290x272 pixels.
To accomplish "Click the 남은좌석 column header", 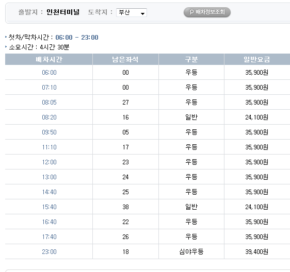I will click(x=125, y=59).
